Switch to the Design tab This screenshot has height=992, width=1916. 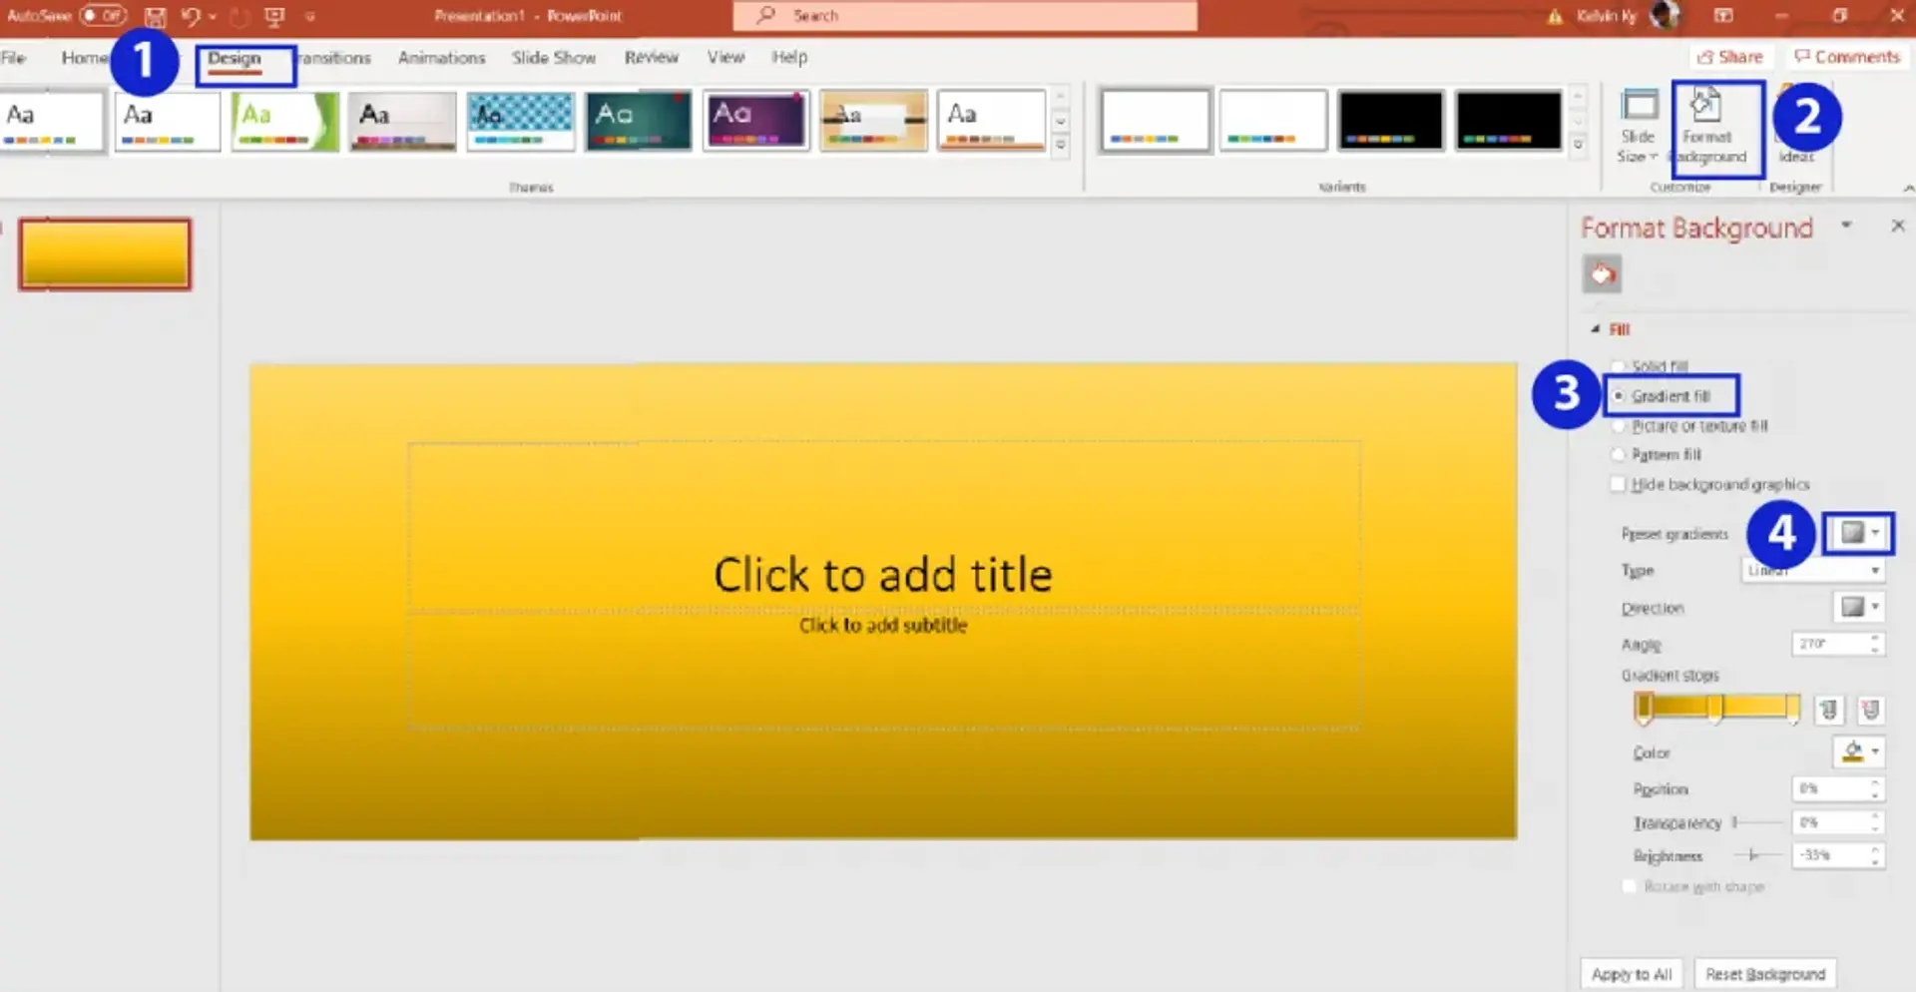pyautogui.click(x=235, y=58)
